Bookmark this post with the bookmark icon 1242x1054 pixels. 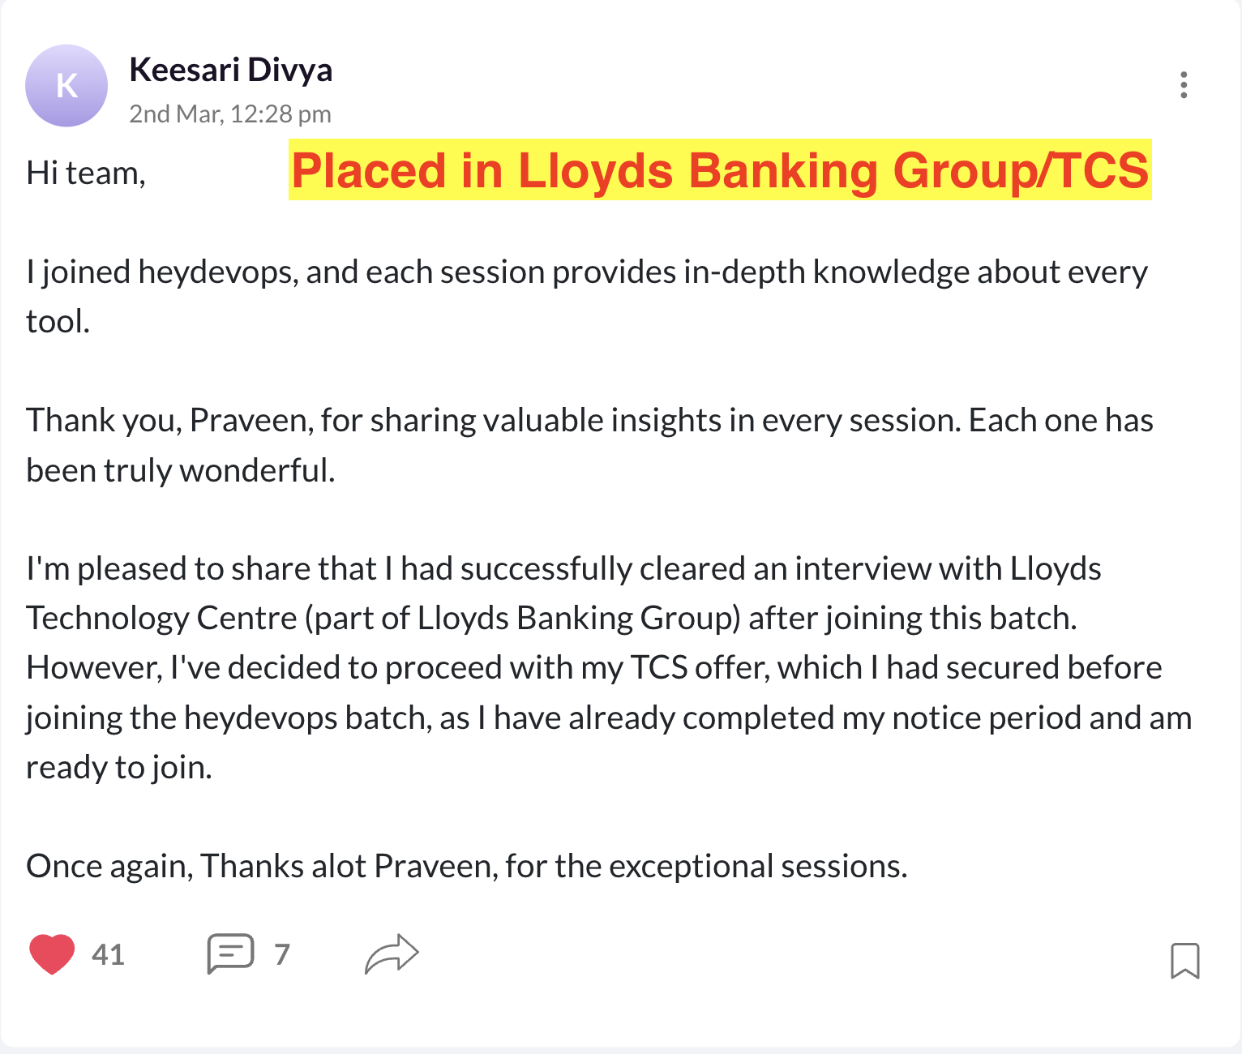(1184, 960)
